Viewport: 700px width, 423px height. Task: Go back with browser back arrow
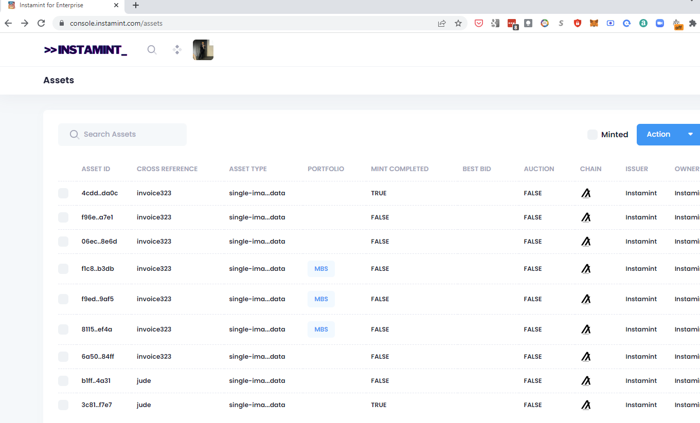point(8,23)
